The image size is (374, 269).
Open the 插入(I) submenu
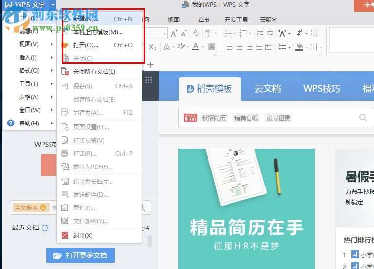29,58
